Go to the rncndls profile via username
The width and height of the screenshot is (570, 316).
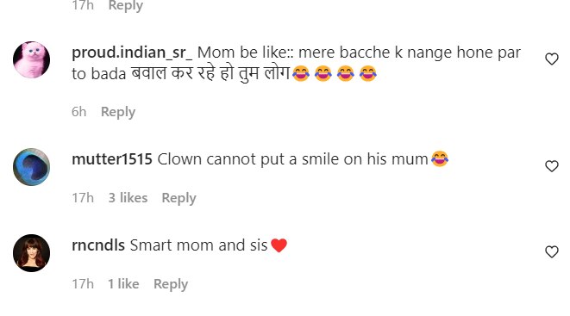tap(98, 245)
